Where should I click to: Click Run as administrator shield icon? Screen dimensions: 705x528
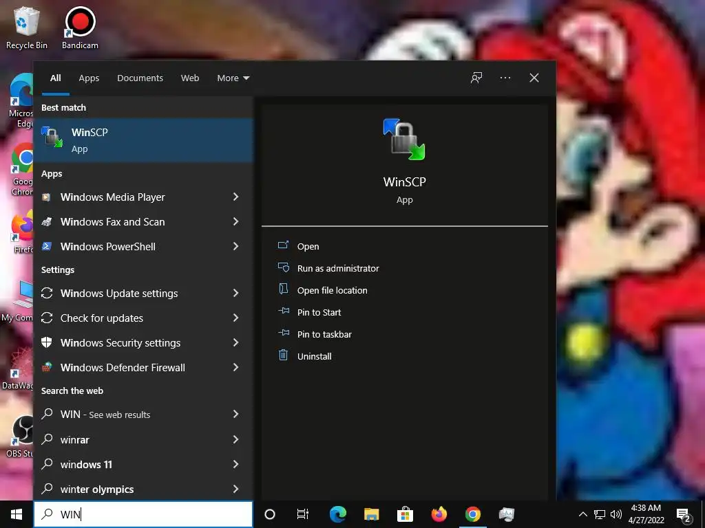coord(283,267)
